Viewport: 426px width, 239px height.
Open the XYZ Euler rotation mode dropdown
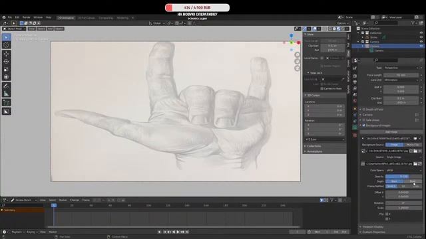325,139
